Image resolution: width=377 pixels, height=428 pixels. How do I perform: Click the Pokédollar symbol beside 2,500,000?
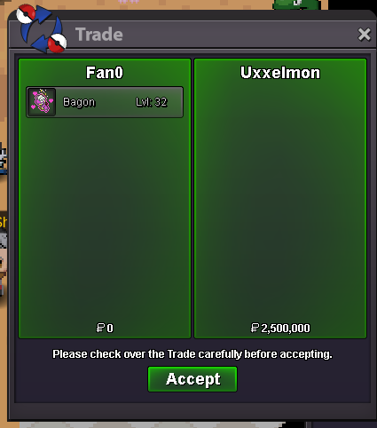[x=255, y=328]
